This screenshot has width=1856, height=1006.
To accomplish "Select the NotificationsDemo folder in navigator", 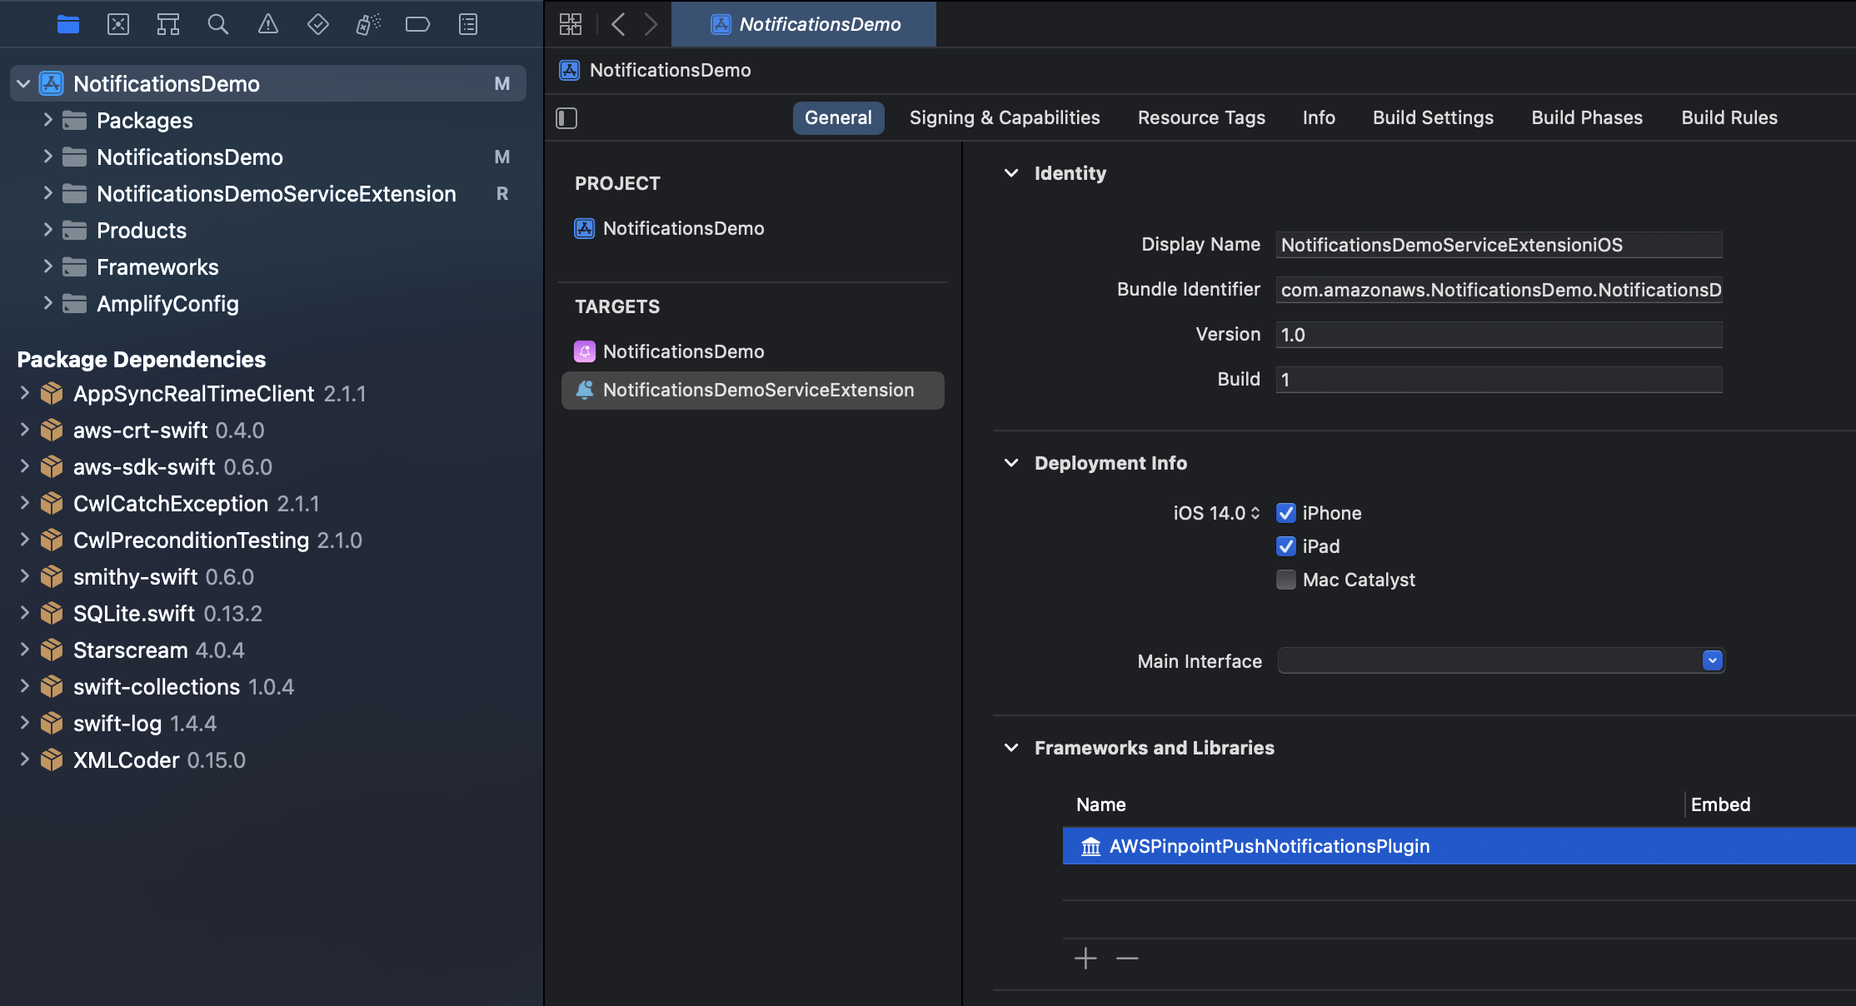I will pyautogui.click(x=190, y=157).
